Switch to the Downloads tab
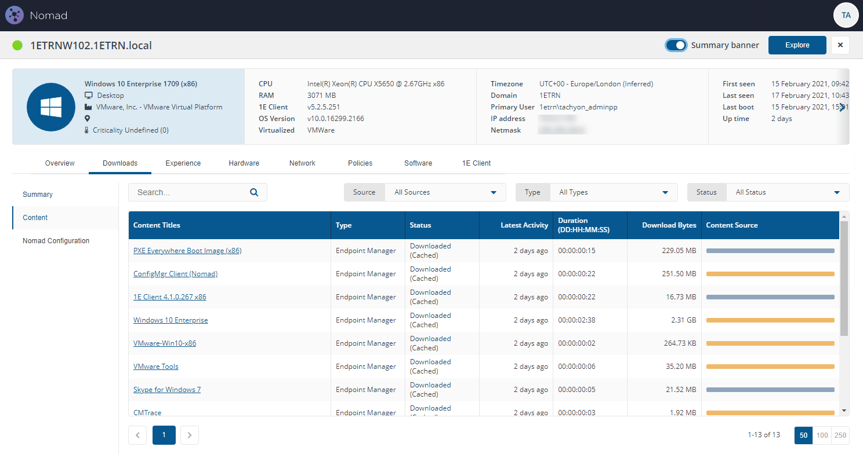The height and width of the screenshot is (454, 863). point(120,163)
